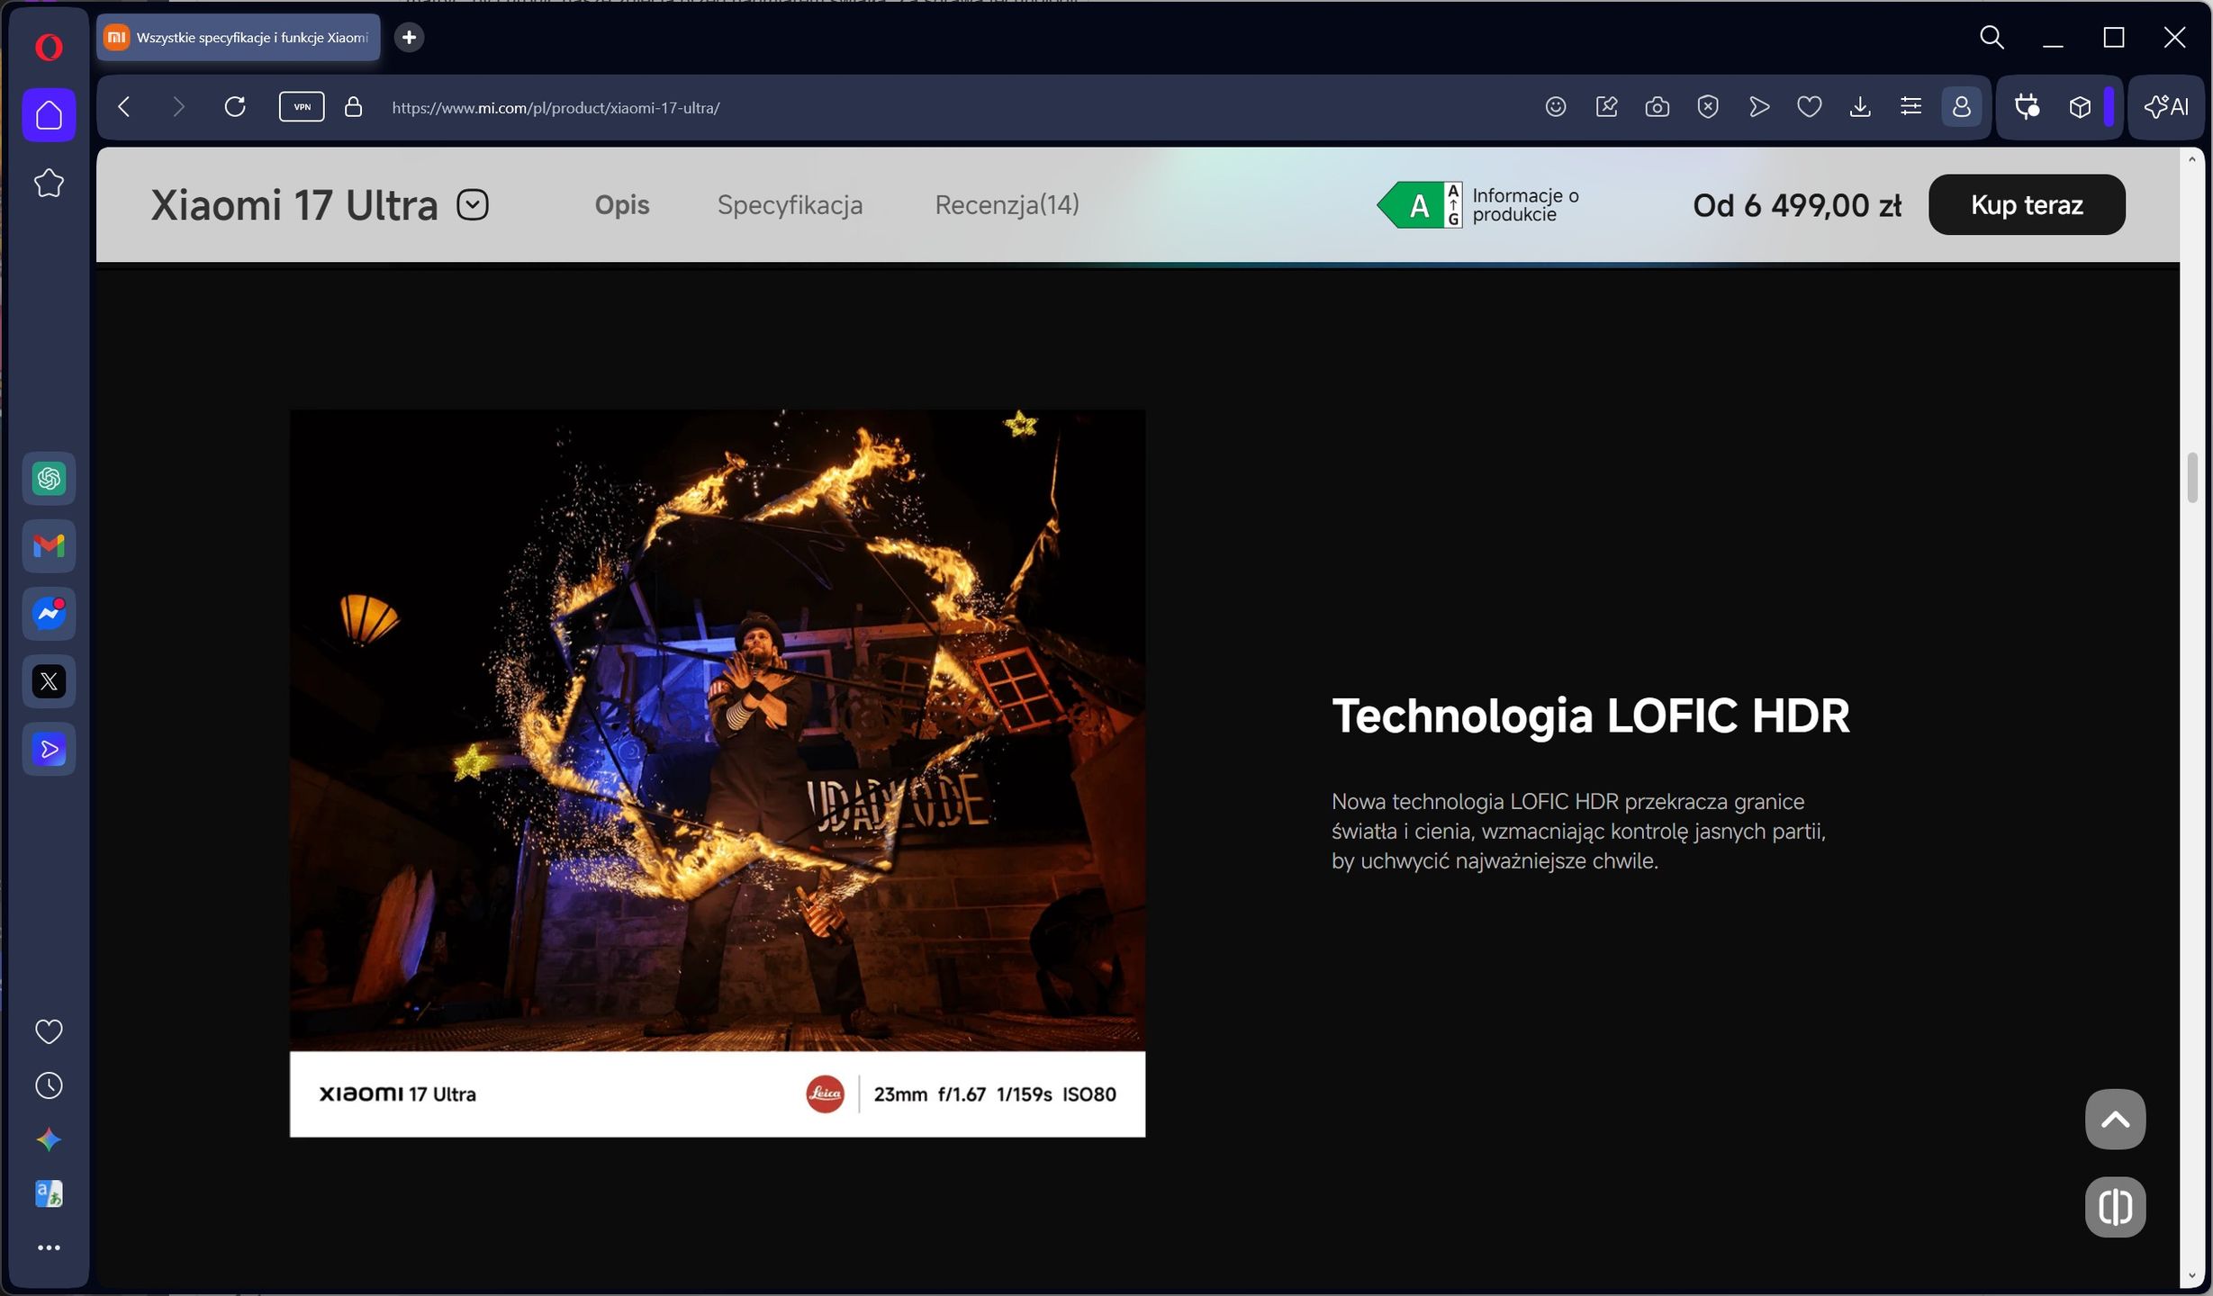Open the profile account icon
Image resolution: width=2213 pixels, height=1296 pixels.
(1962, 107)
